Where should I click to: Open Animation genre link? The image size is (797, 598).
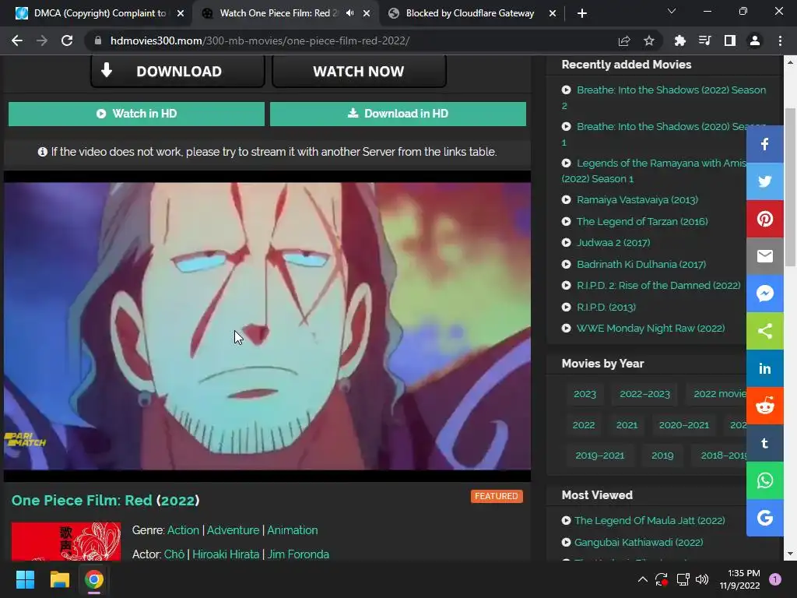coord(293,529)
